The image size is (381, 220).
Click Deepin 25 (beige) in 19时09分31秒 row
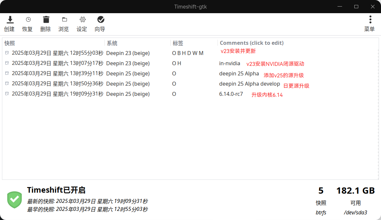(x=128, y=94)
